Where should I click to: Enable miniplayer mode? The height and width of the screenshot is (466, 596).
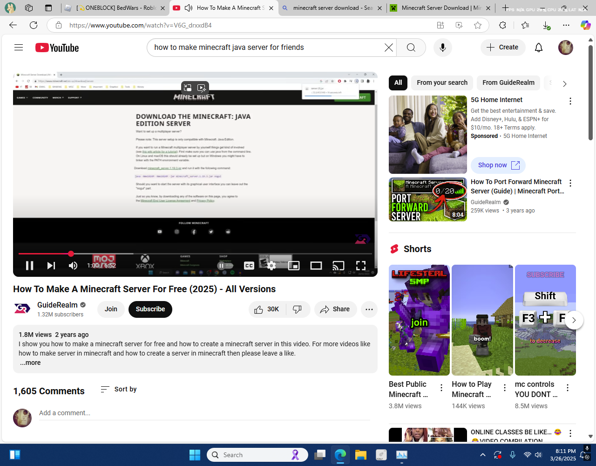(x=294, y=266)
